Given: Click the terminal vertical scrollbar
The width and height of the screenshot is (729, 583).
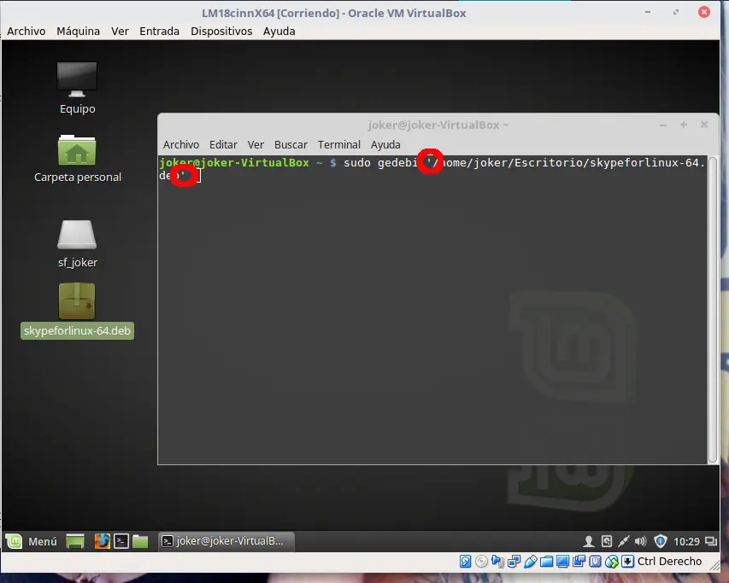Looking at the screenshot, I should pos(712,310).
